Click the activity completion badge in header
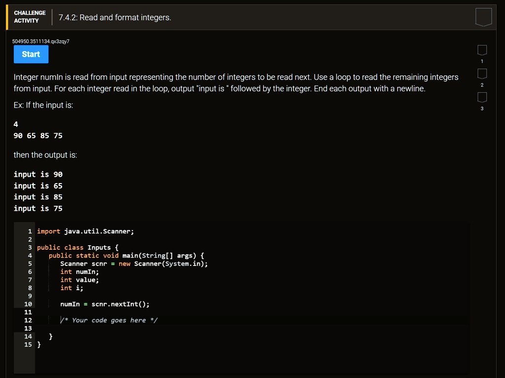Screen dimensions: 505x378 483,17
